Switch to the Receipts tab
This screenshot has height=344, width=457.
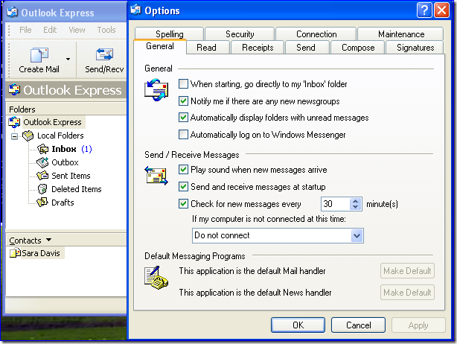coord(258,47)
